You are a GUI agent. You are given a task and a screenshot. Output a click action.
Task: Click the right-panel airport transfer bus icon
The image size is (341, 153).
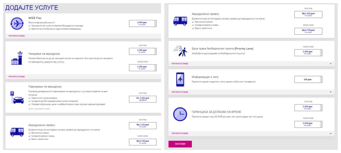pos(180,21)
